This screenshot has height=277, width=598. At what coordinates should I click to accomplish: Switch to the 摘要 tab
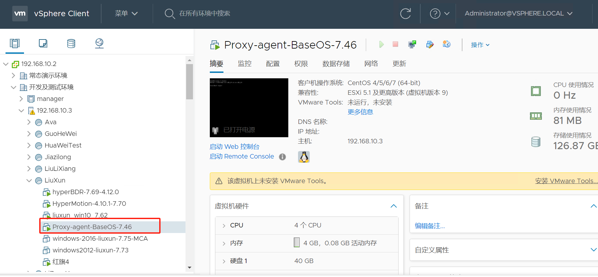tap(216, 64)
